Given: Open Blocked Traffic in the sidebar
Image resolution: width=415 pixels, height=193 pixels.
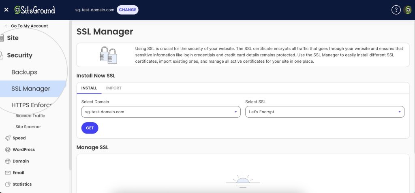Looking at the screenshot, I should pos(30,116).
